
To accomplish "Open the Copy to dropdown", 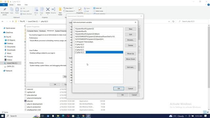I will (x=42, y=11).
